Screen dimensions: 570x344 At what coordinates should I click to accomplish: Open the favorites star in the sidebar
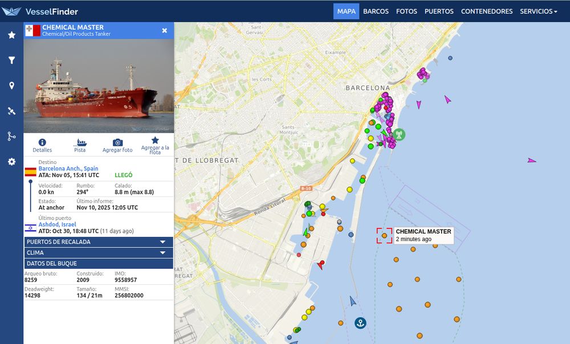click(x=11, y=35)
